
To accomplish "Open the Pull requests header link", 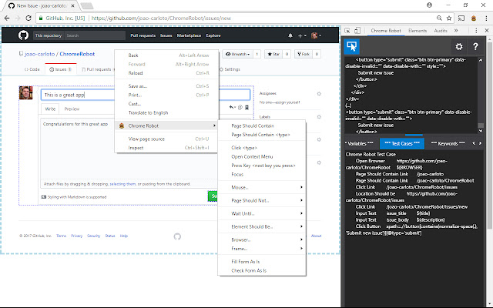I will tap(143, 35).
